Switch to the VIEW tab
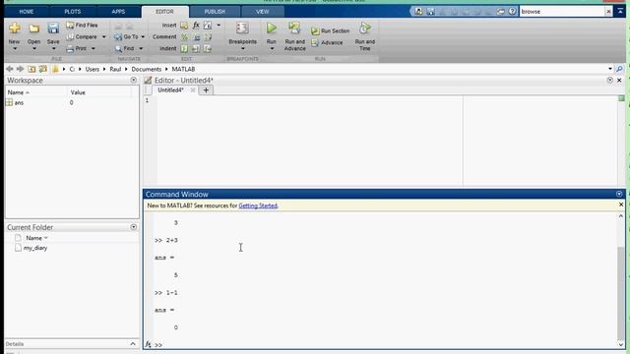The image size is (630, 354). 263,12
